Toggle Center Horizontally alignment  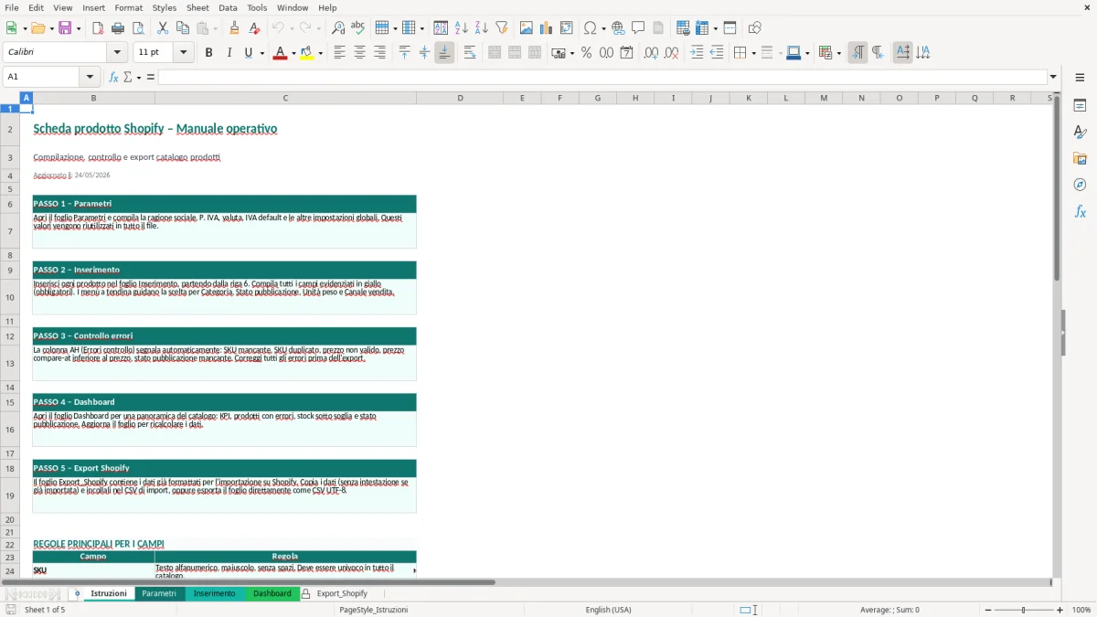359,53
